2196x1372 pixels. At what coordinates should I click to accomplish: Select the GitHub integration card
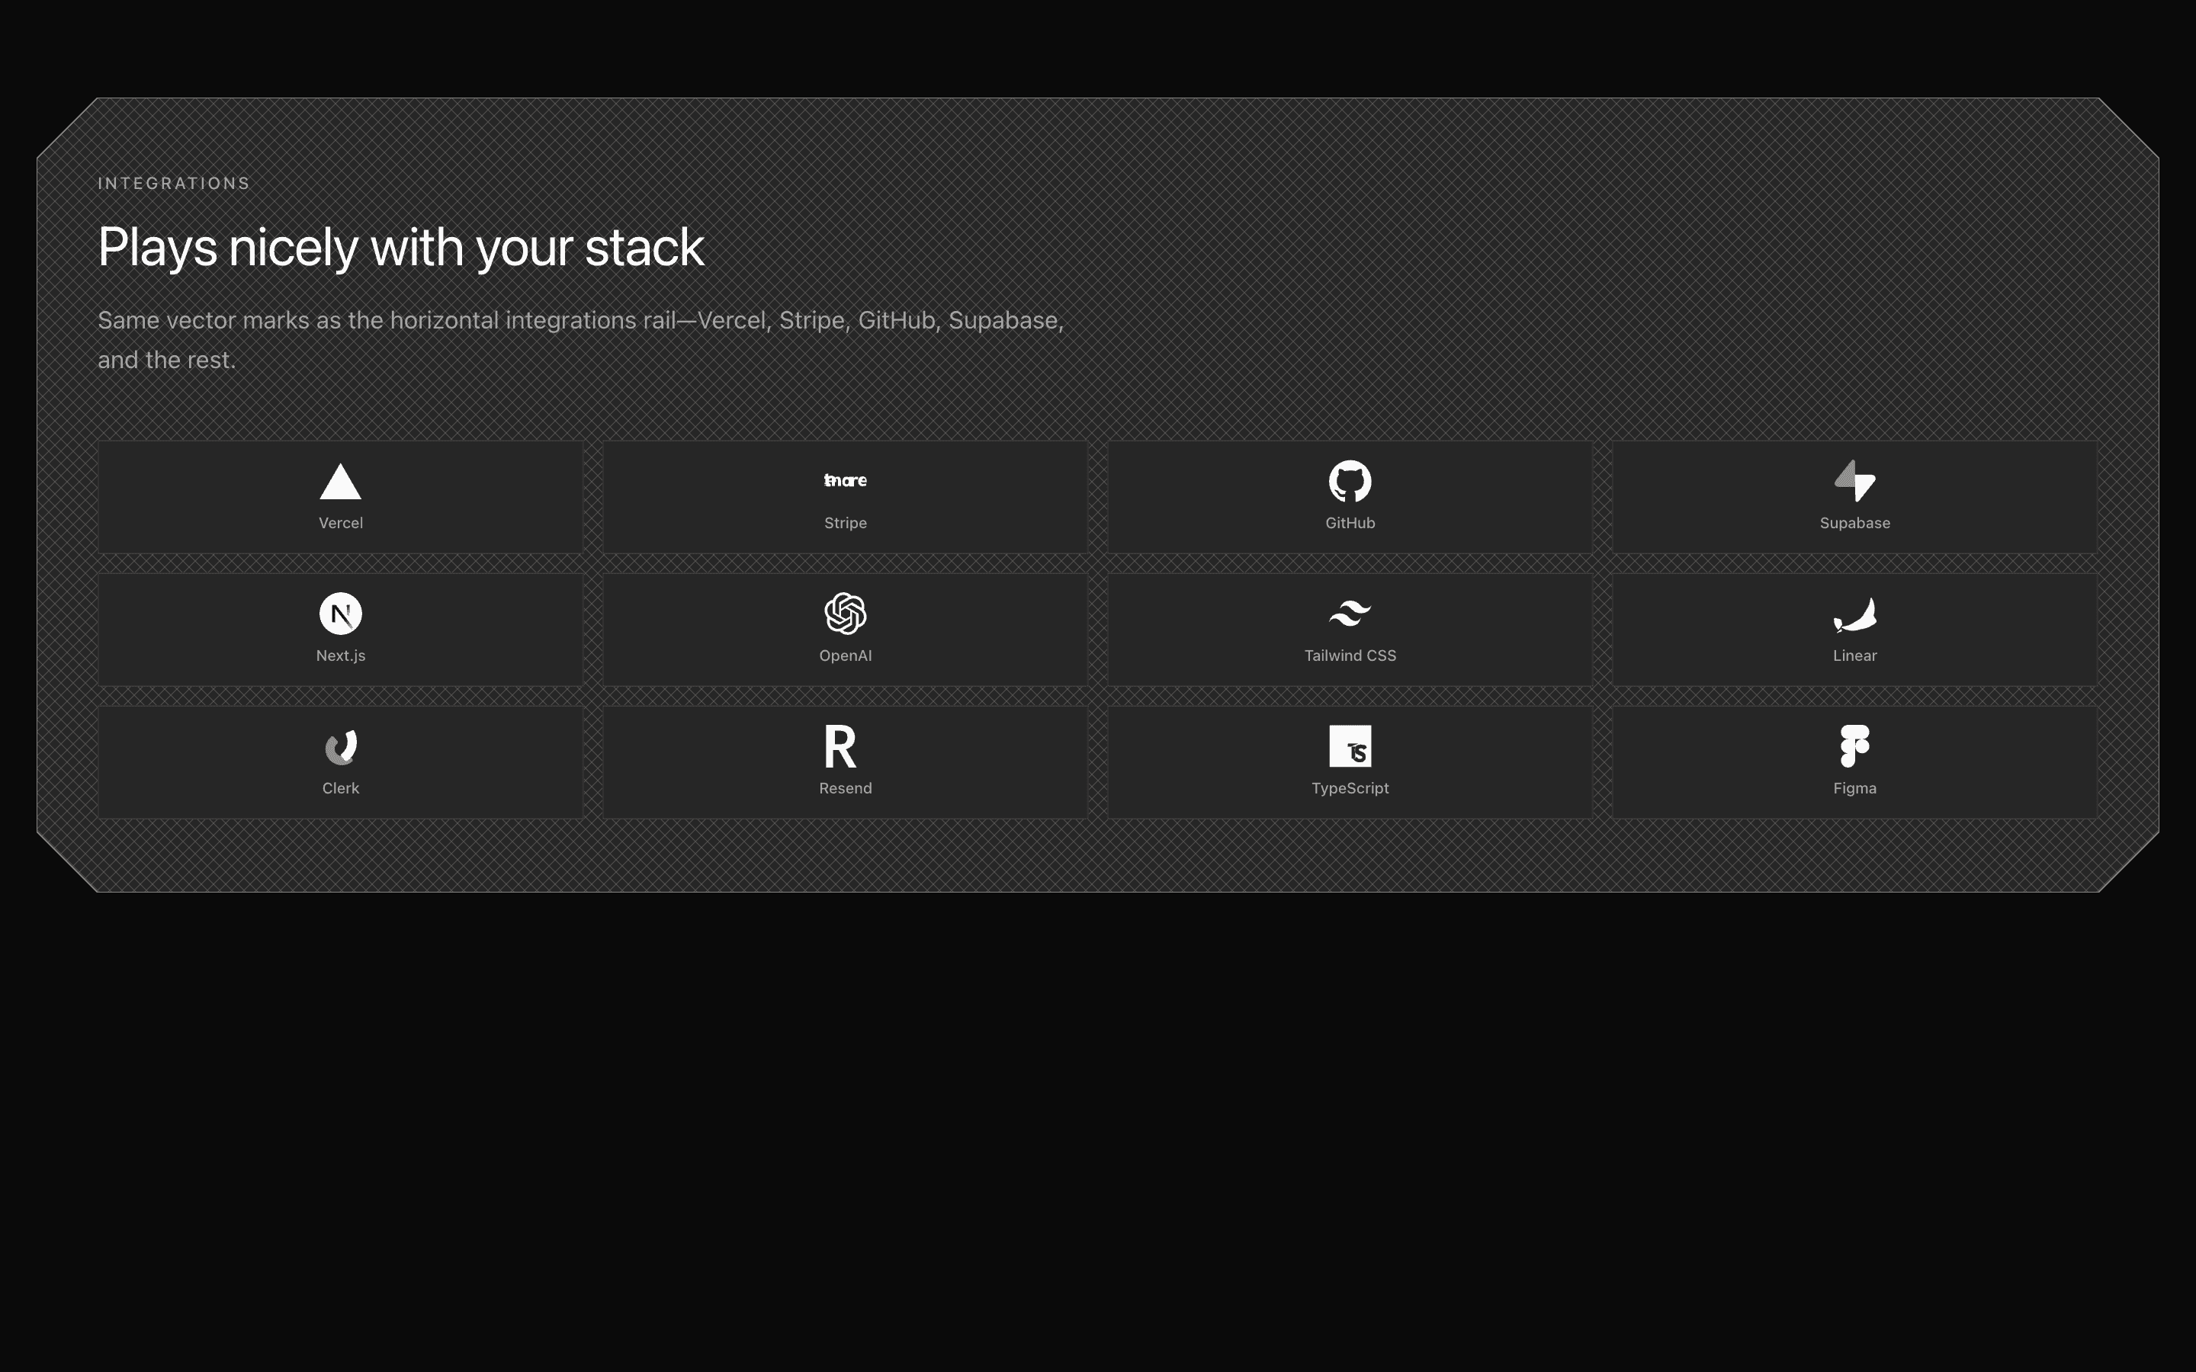[x=1350, y=497]
